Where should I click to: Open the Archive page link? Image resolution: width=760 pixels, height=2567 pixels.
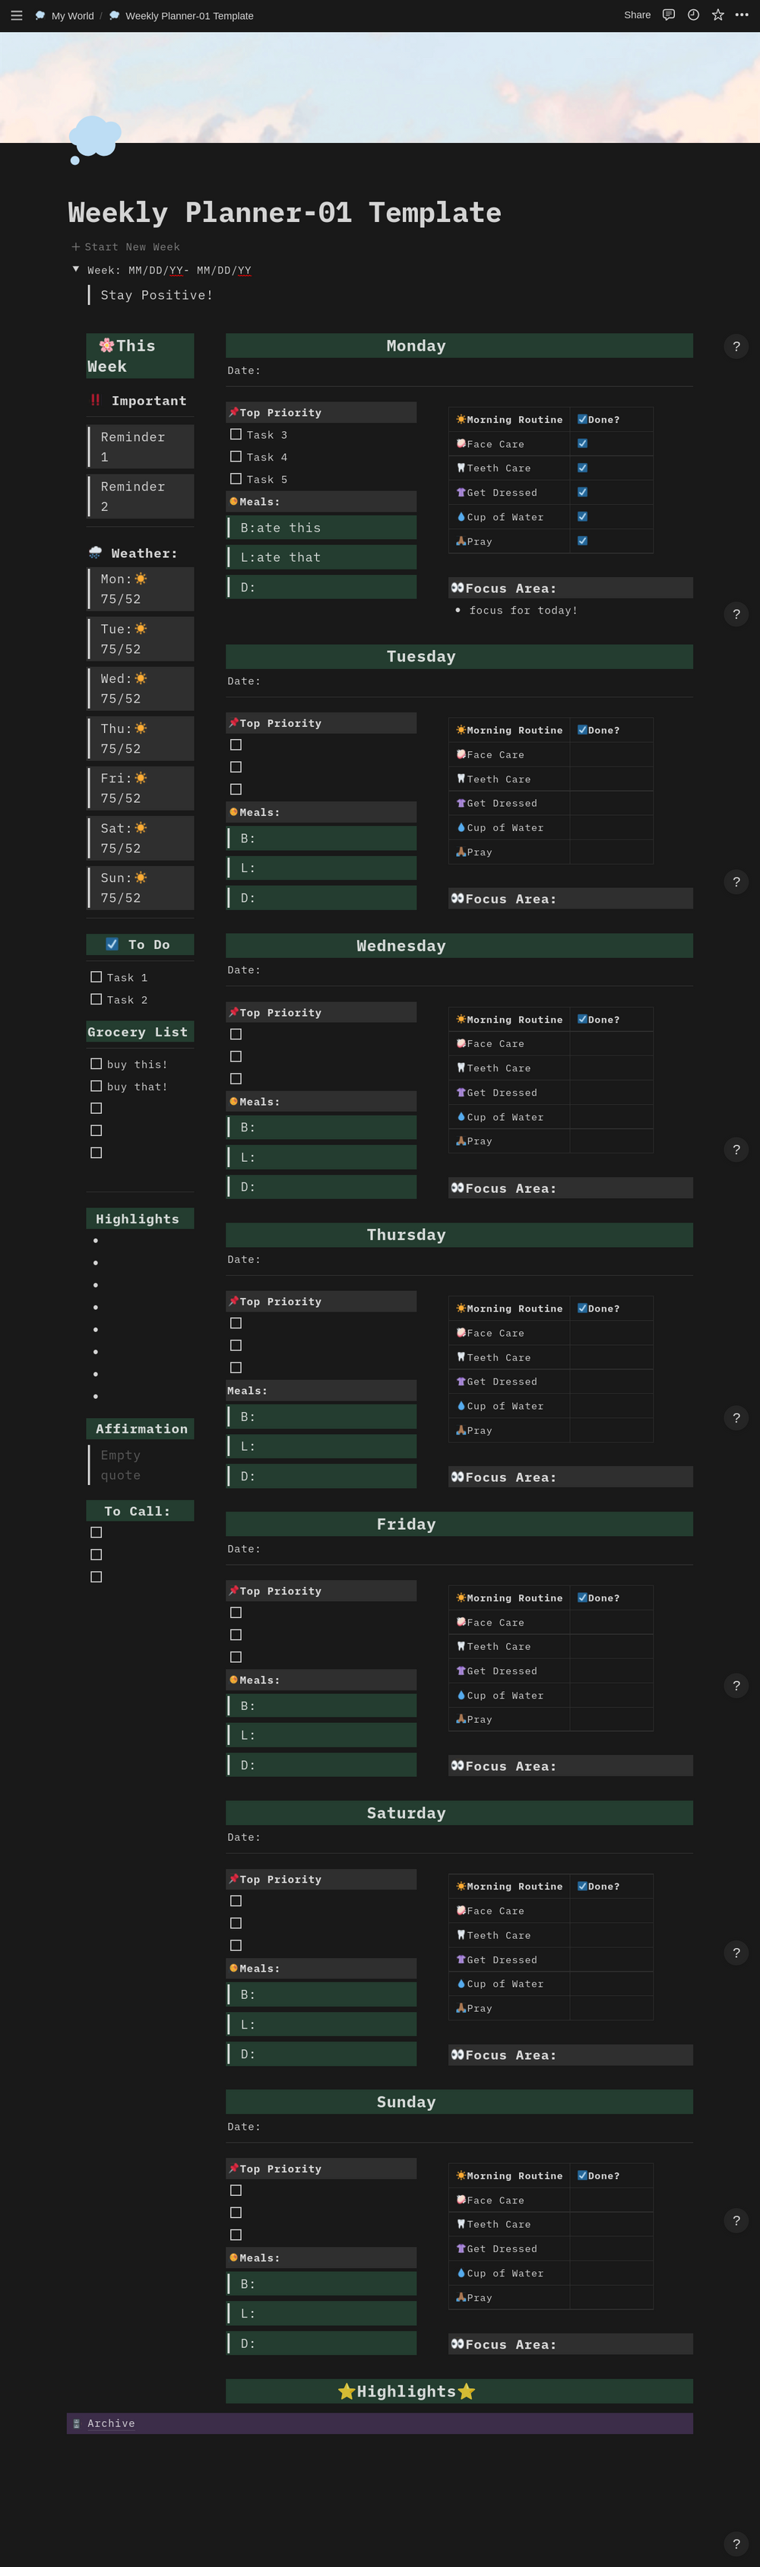pos(110,2423)
